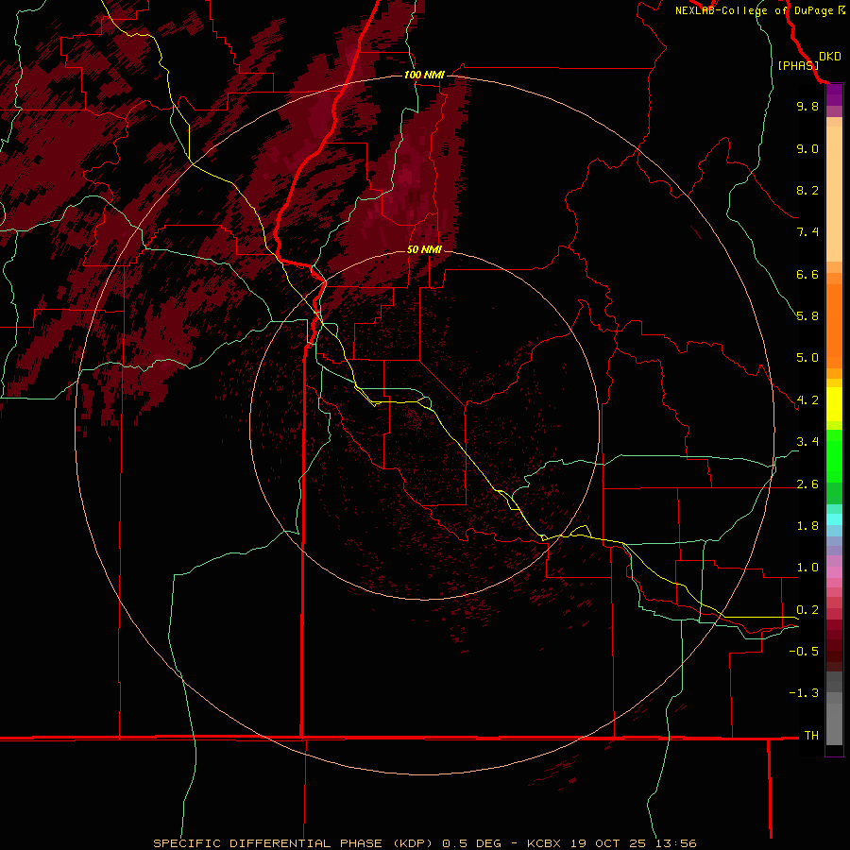The width and height of the screenshot is (850, 850).
Task: Click the 9.0 value on the color scale
Action: coord(807,148)
